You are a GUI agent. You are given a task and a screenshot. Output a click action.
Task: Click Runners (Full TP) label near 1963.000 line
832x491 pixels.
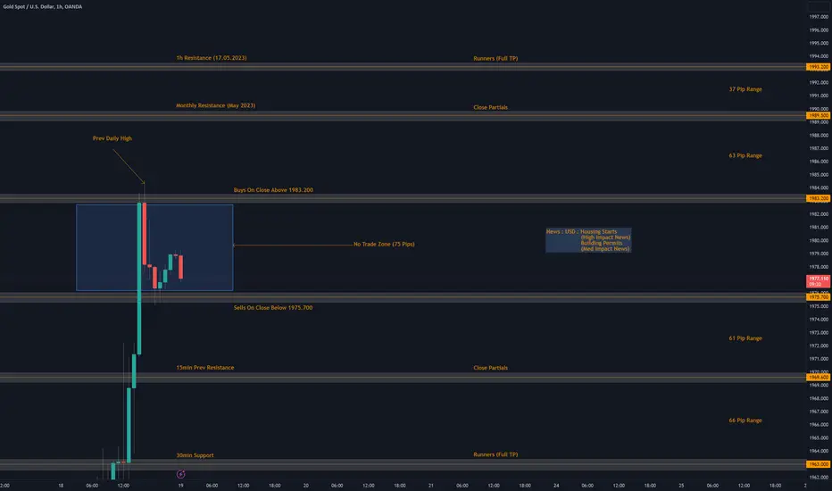click(495, 454)
